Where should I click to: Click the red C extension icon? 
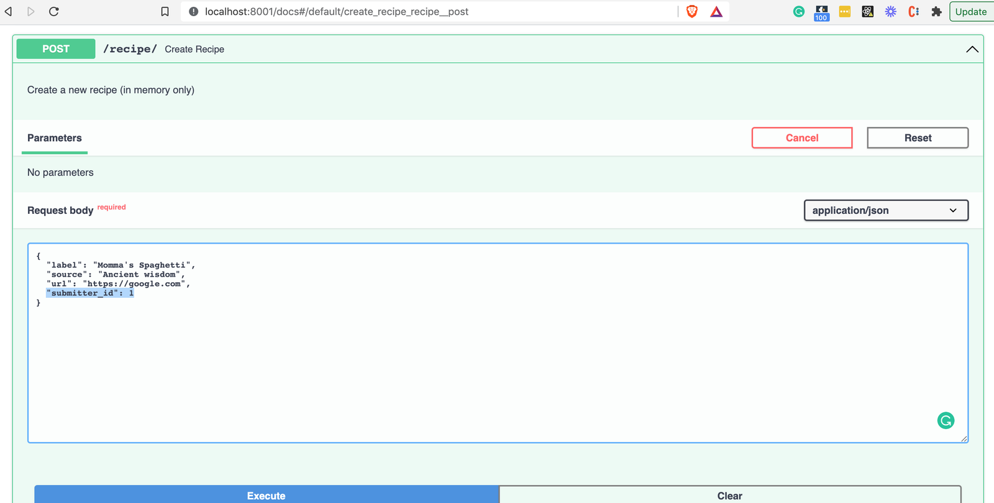point(913,11)
